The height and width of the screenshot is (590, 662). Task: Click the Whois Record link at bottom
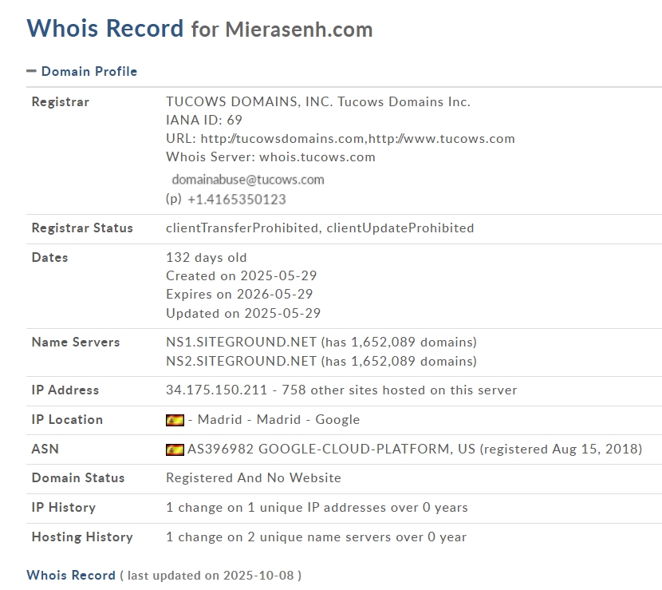pyautogui.click(x=71, y=575)
